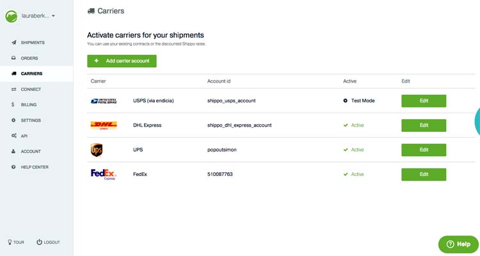Click Add carrier account button
Viewport: 480px width, 256px height.
(122, 61)
